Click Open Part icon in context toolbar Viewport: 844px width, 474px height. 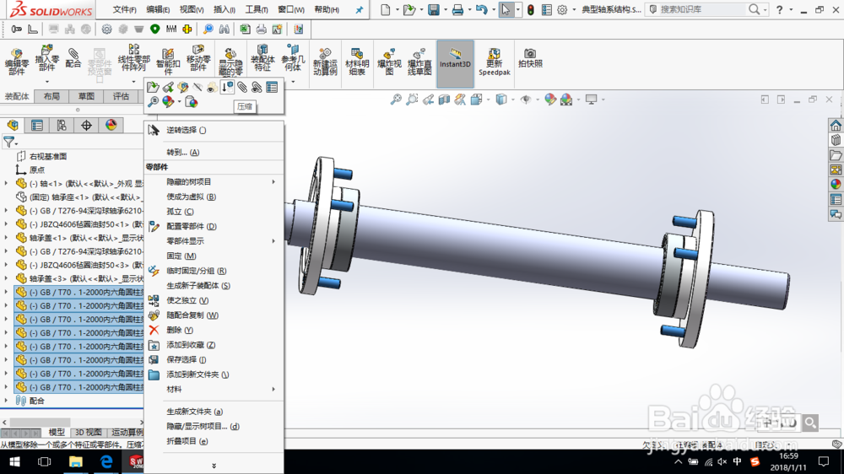click(153, 87)
